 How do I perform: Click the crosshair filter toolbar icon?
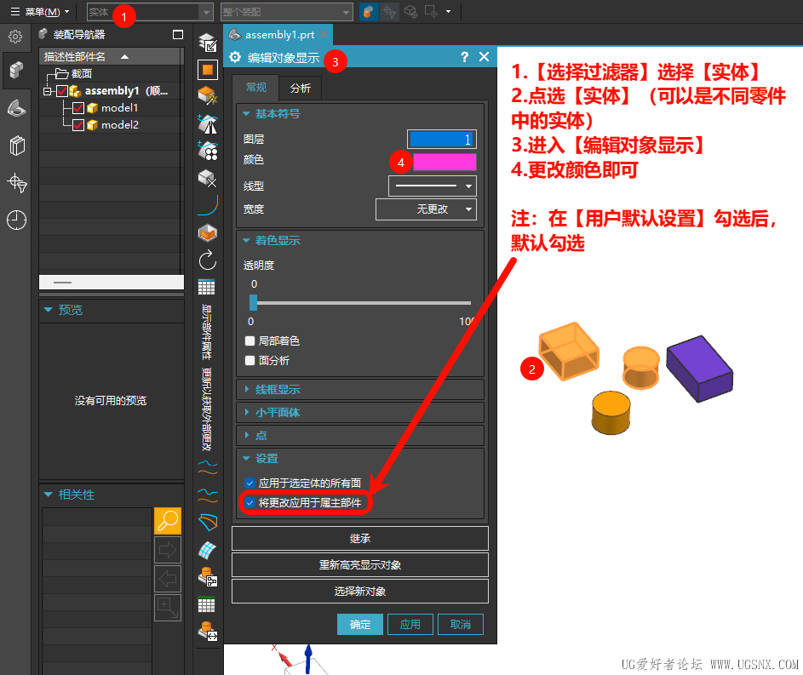point(390,11)
